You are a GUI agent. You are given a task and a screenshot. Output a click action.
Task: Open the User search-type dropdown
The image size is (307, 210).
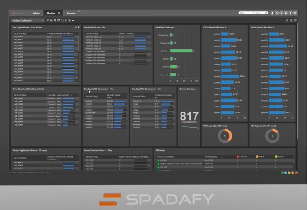[x=247, y=13]
